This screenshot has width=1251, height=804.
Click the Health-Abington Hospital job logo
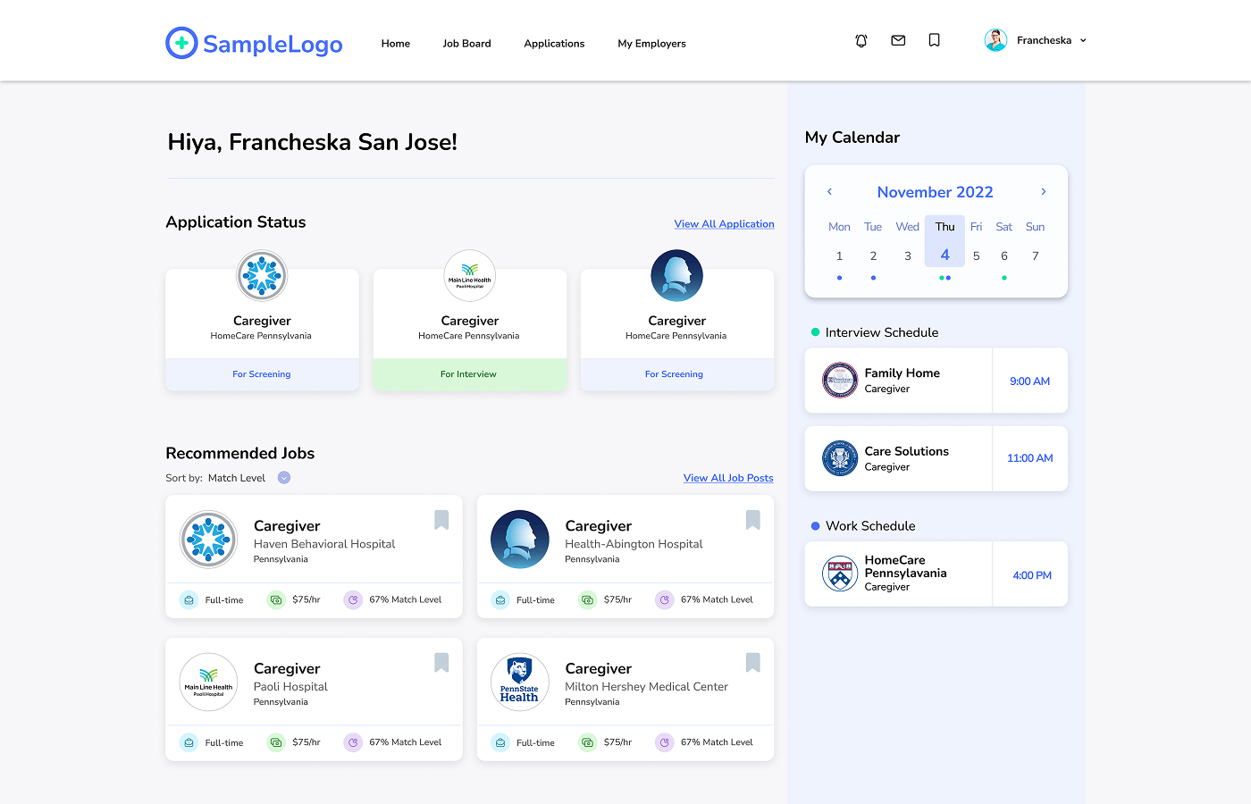520,540
